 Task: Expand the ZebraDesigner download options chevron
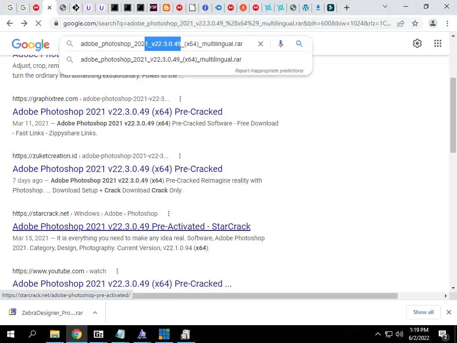pos(95,313)
